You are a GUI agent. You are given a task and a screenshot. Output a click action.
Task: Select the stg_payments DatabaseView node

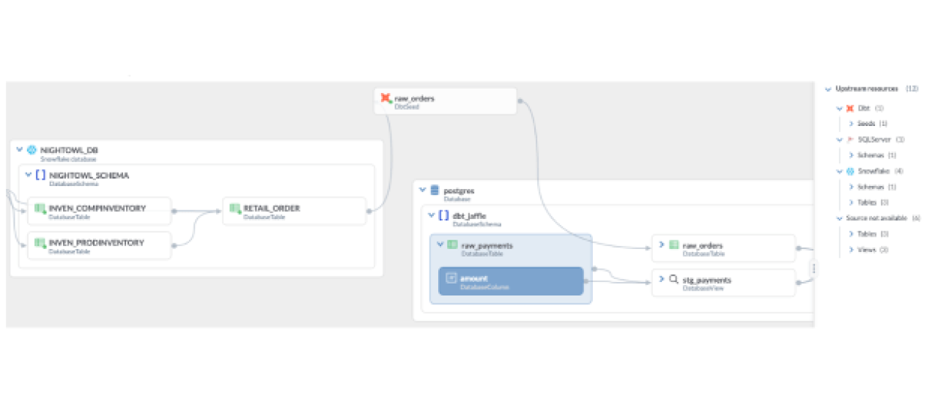click(723, 283)
